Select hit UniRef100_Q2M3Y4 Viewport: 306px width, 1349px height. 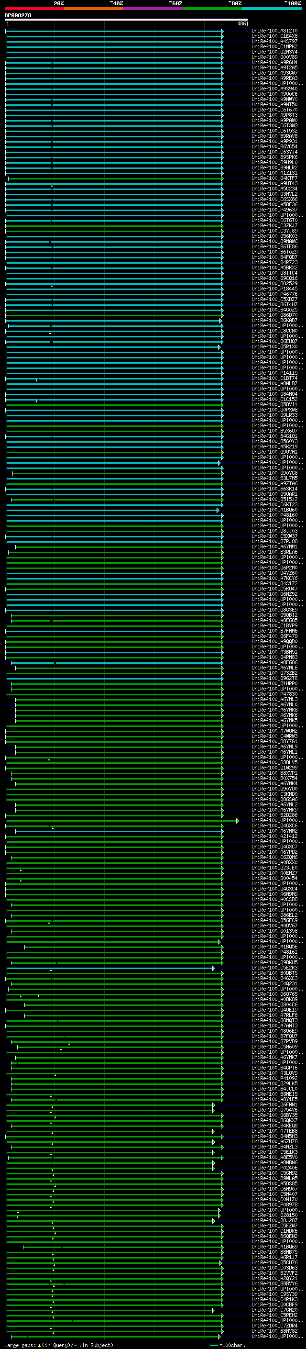click(x=274, y=52)
